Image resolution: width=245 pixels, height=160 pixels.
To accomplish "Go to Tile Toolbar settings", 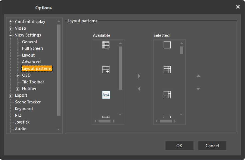I will click(33, 82).
